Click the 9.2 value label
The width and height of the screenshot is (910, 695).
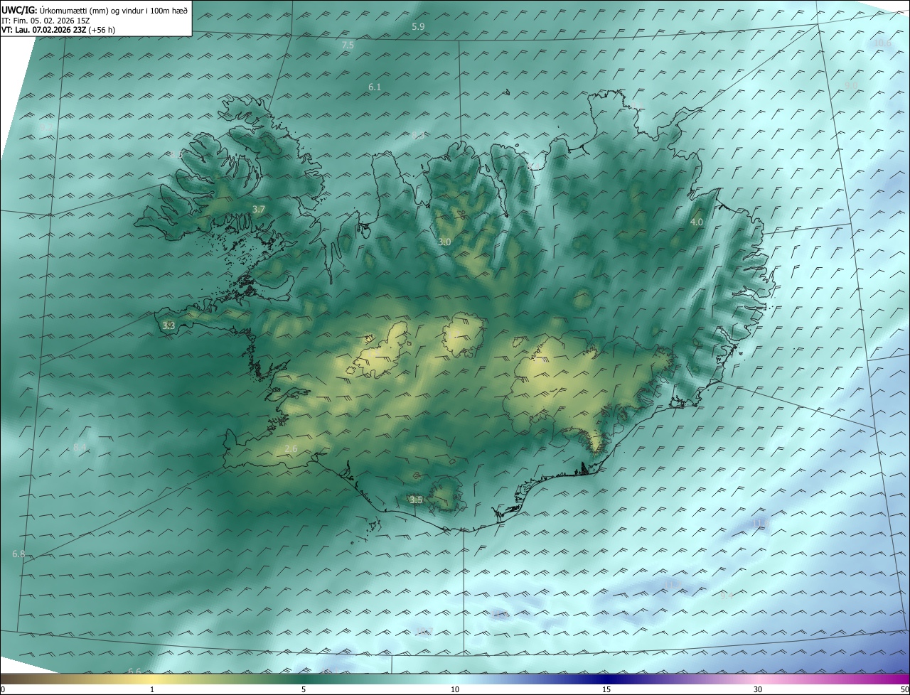(45, 127)
